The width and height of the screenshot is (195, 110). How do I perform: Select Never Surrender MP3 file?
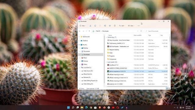click(x=137, y=40)
